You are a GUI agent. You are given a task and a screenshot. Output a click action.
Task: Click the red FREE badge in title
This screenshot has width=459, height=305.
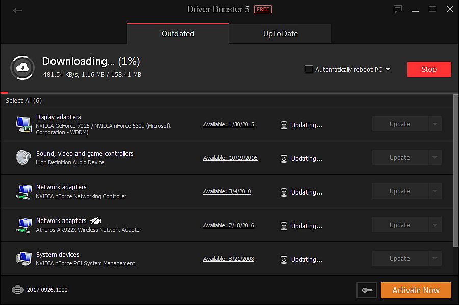(x=263, y=9)
